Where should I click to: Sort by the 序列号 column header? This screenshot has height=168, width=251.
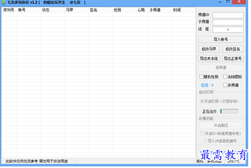click(9, 10)
